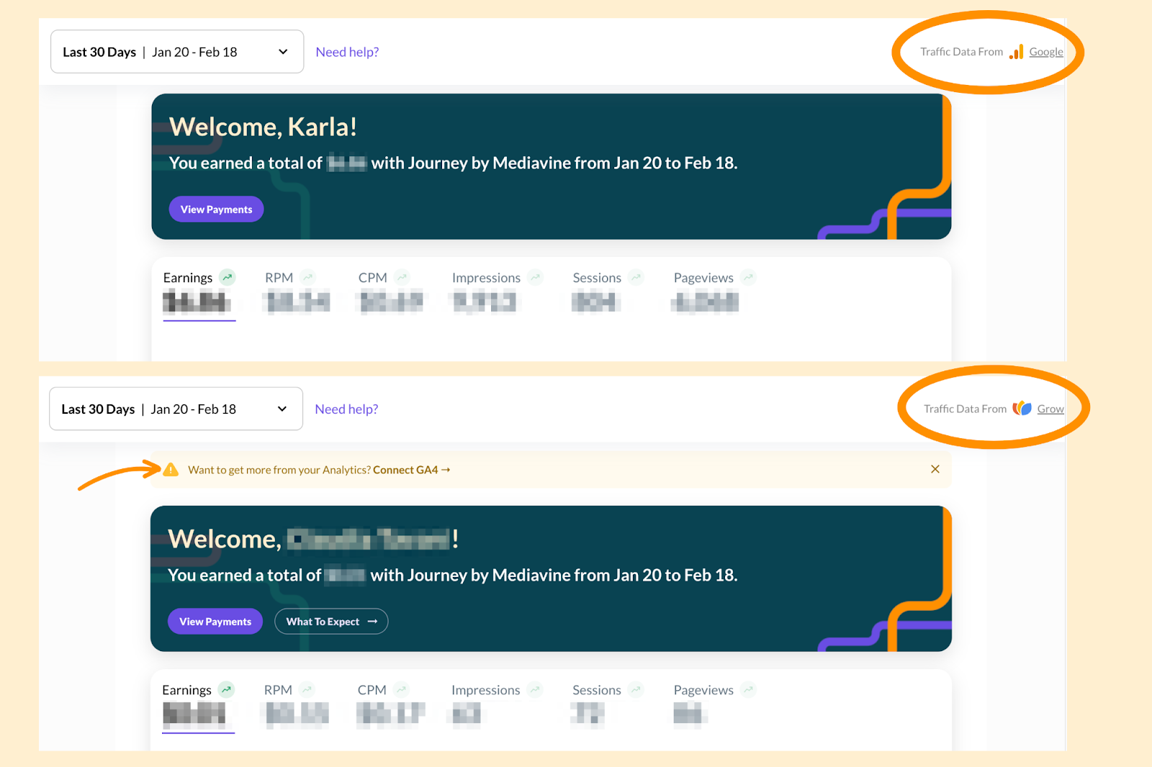Click the View Payments button

[215, 209]
